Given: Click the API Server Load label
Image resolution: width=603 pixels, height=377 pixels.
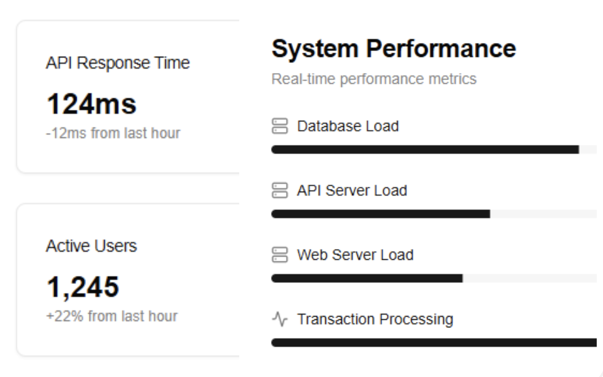Looking at the screenshot, I should coord(352,191).
